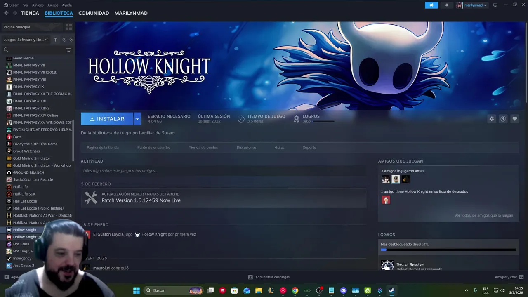The height and width of the screenshot is (297, 528).
Task: Go forward with the right arrow
Action: (15, 13)
